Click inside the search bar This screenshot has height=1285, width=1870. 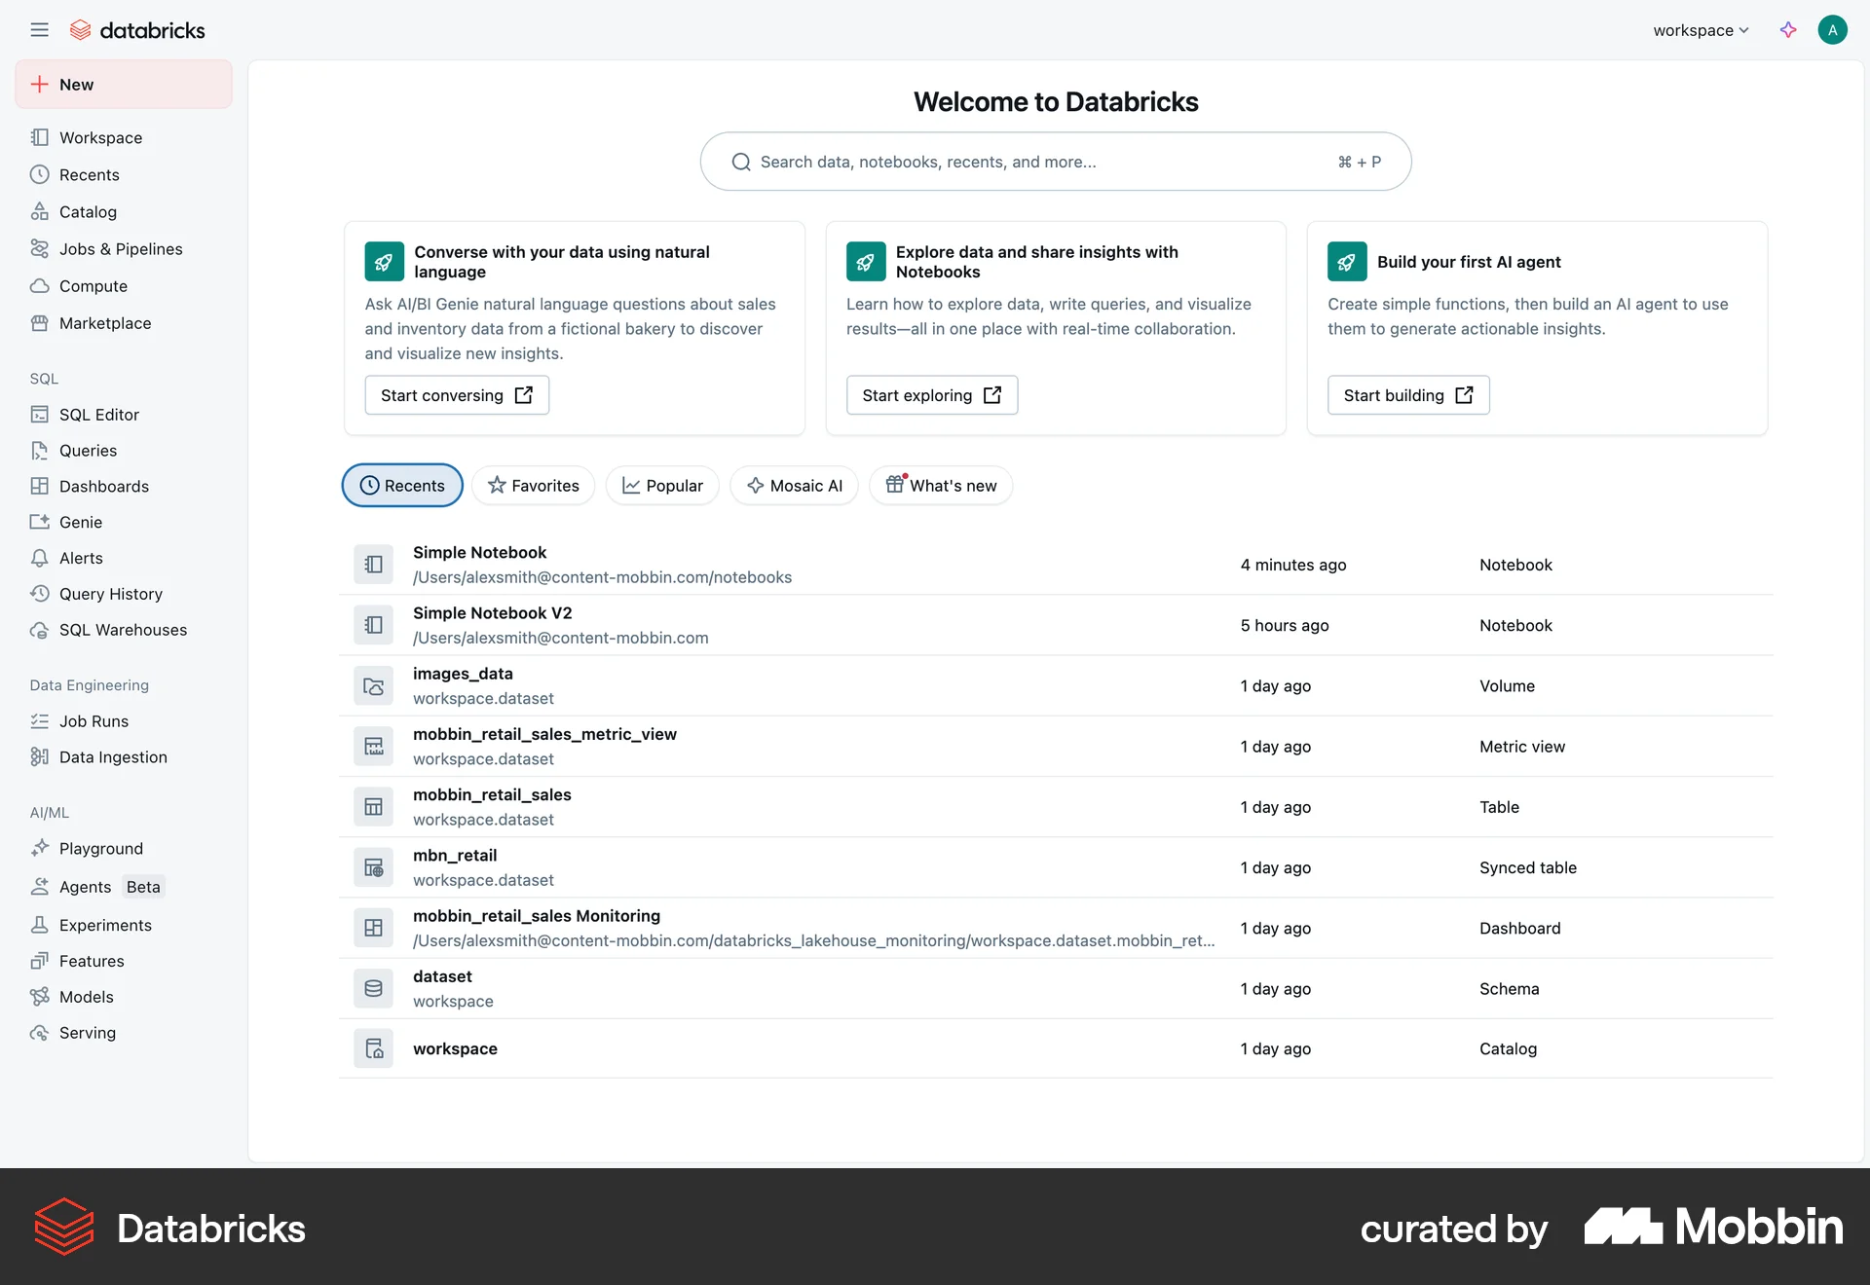pyautogui.click(x=1055, y=162)
